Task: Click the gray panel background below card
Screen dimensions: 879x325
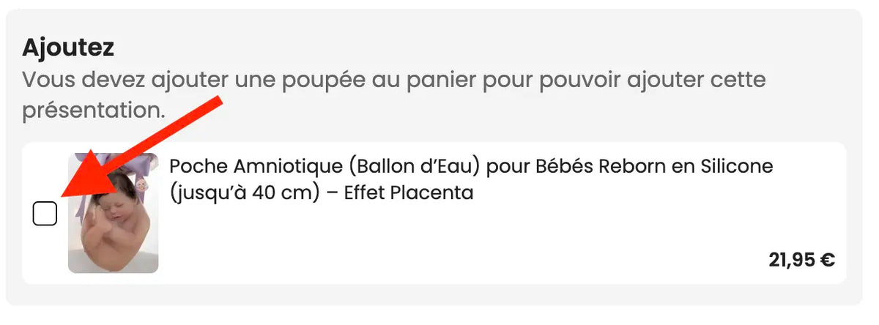Action: click(x=434, y=294)
